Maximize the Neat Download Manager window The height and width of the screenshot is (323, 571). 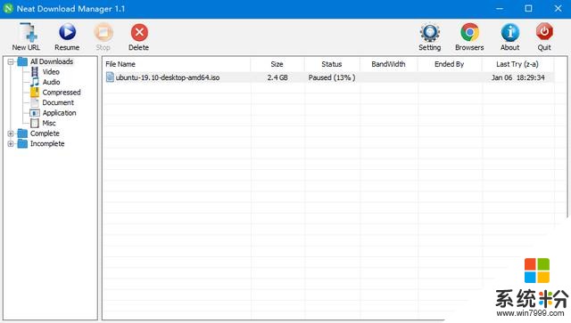pos(529,8)
